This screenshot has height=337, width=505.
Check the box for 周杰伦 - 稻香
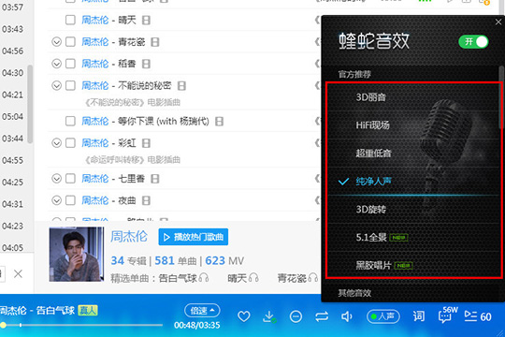[70, 64]
